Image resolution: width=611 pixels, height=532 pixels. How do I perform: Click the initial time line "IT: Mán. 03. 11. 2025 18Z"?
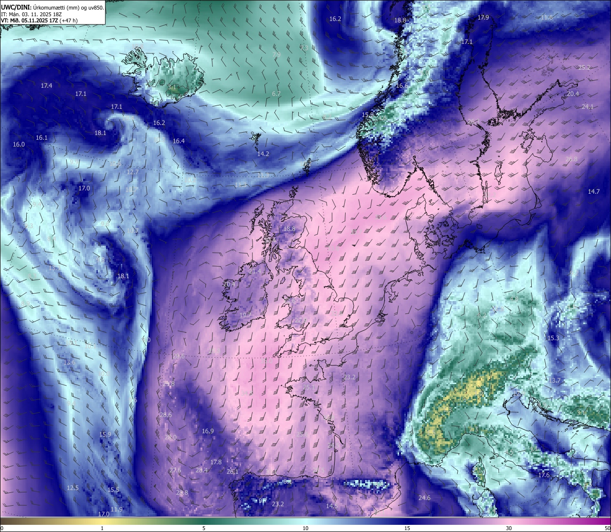(x=32, y=14)
